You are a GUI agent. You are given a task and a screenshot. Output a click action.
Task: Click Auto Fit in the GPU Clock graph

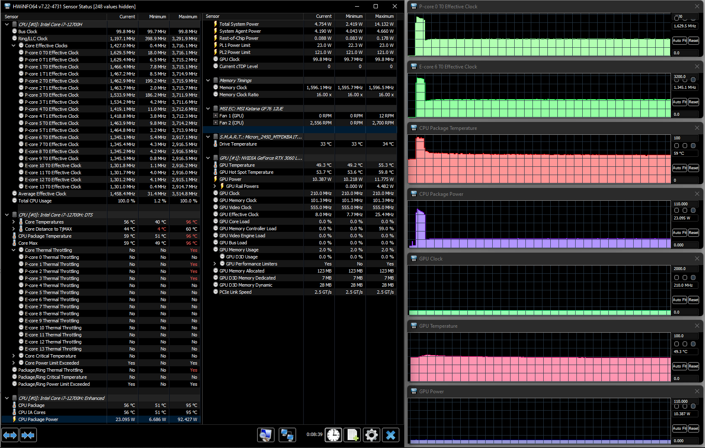coord(679,300)
